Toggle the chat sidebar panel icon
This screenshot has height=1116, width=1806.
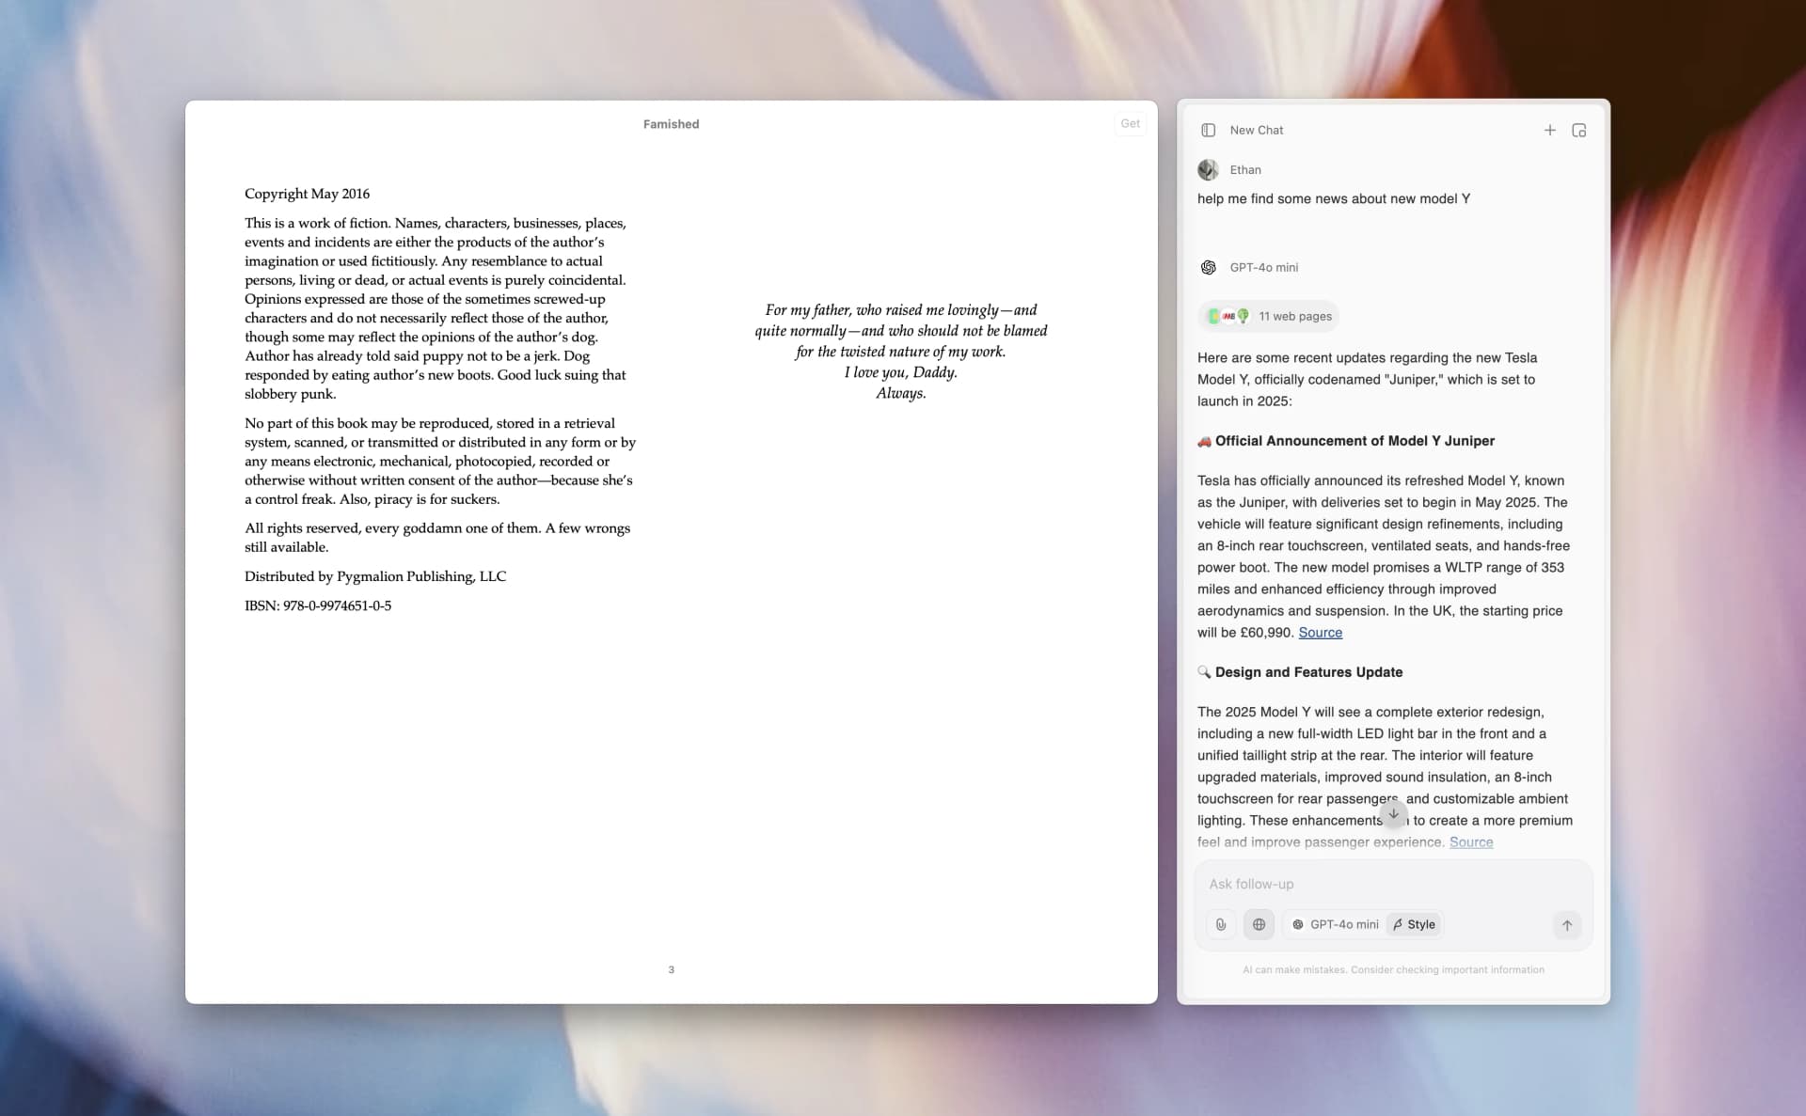tap(1209, 130)
